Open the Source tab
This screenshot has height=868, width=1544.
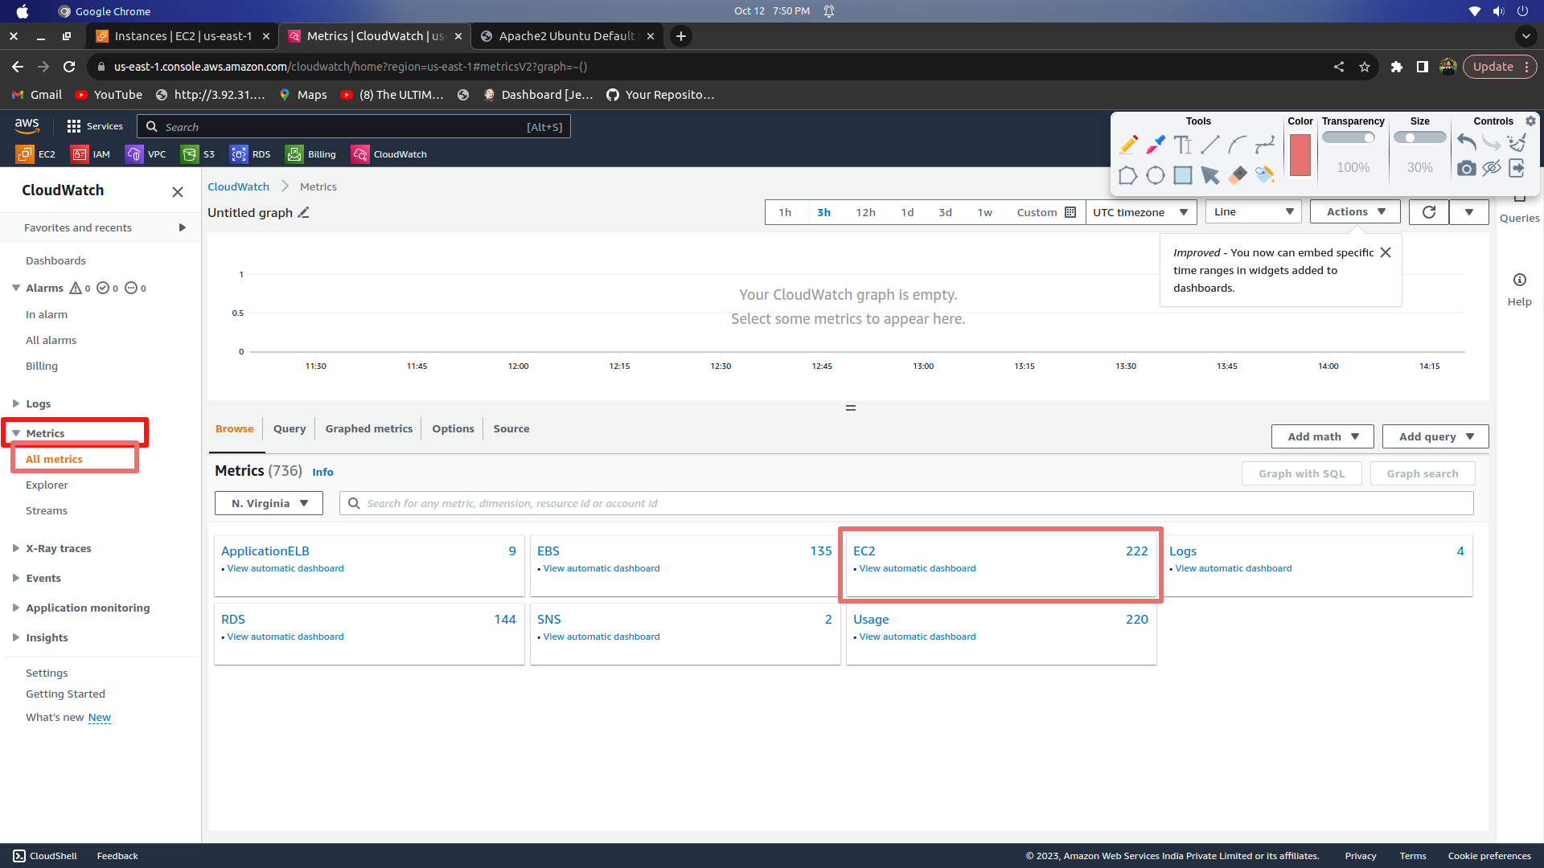pyautogui.click(x=511, y=429)
